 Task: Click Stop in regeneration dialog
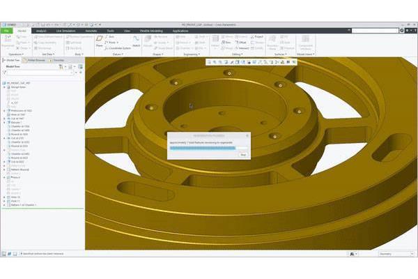(243, 155)
